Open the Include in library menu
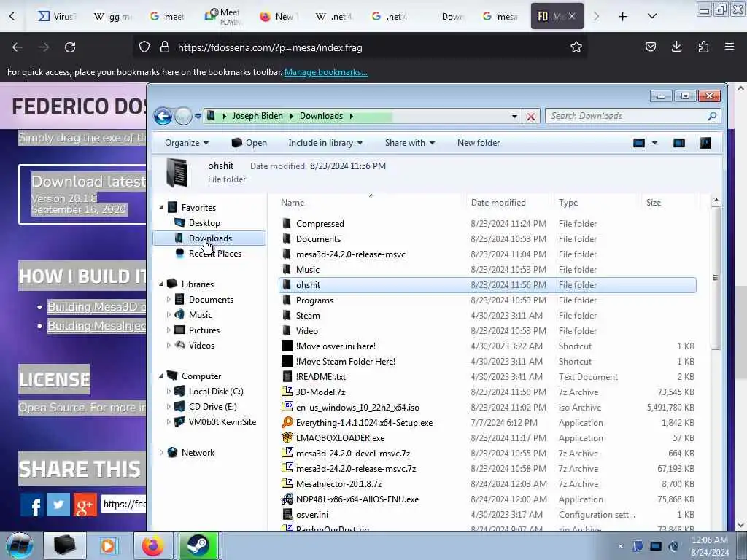 (x=325, y=143)
